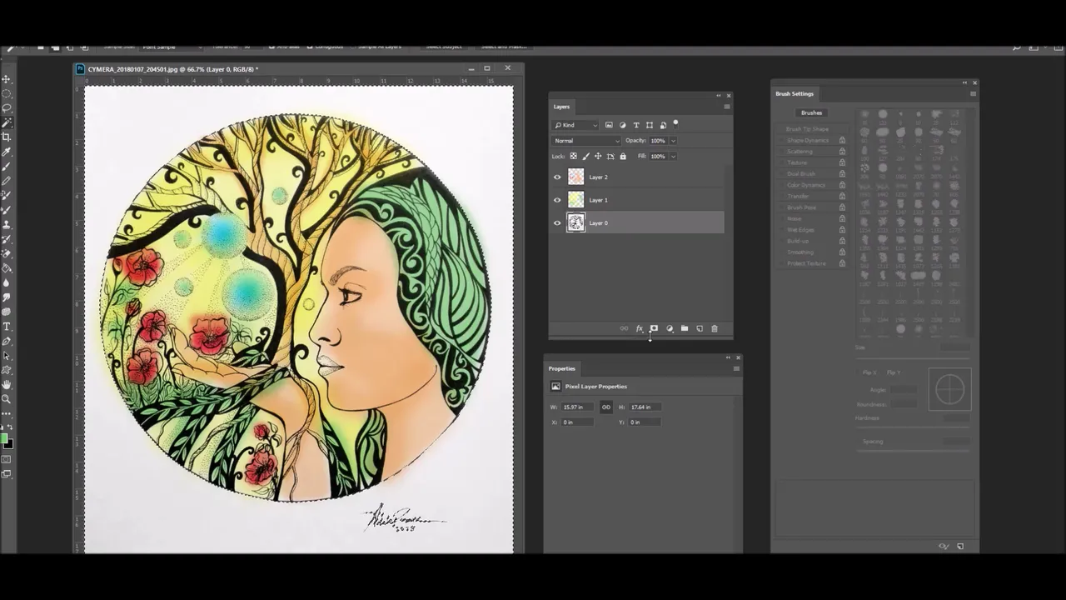Select the Move tool

(x=7, y=79)
